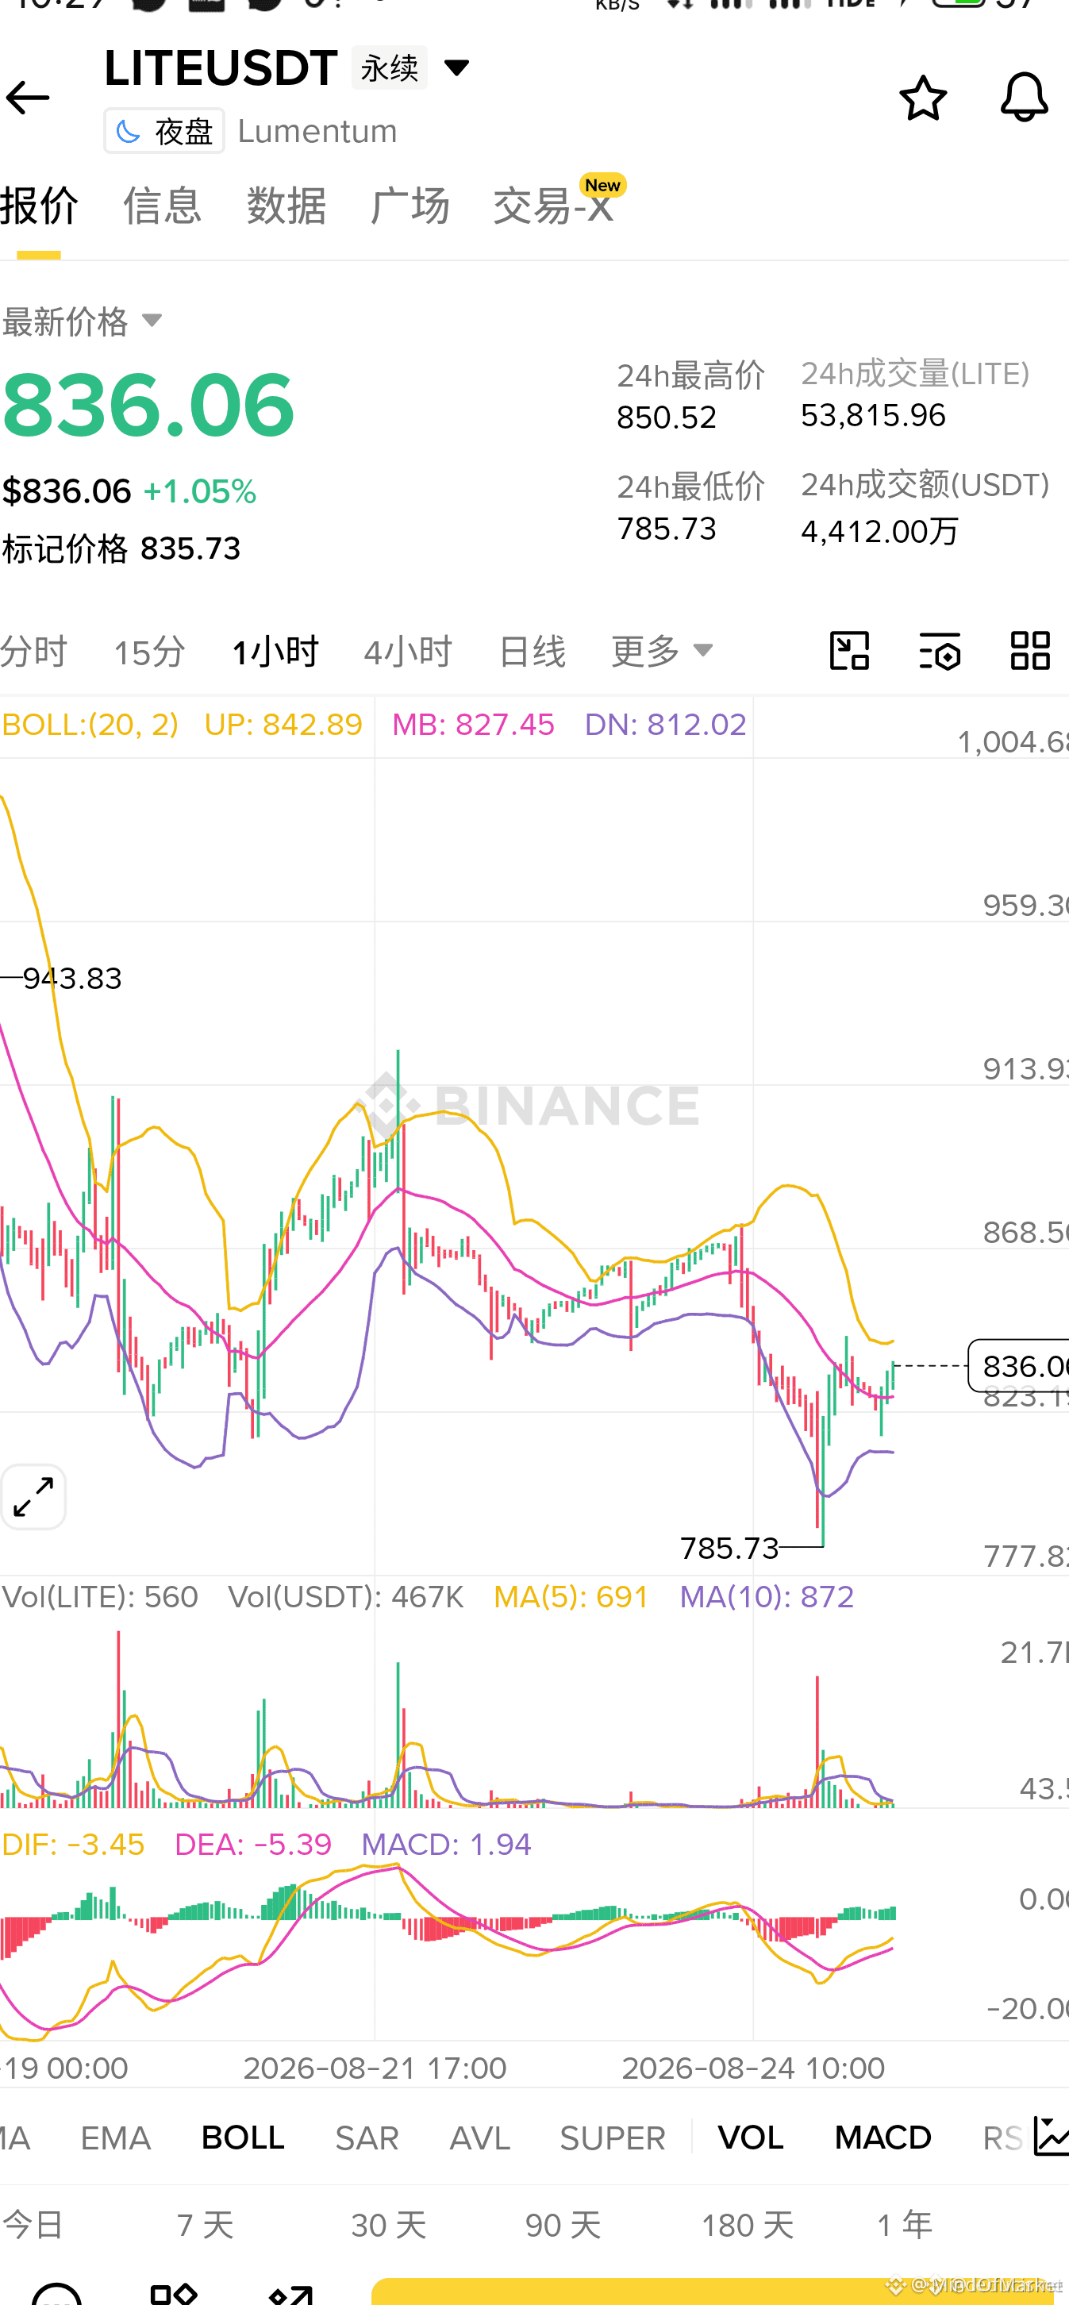Tap 标记价格 835.73 label
Image resolution: width=1069 pixels, height=2305 pixels.
tap(121, 548)
